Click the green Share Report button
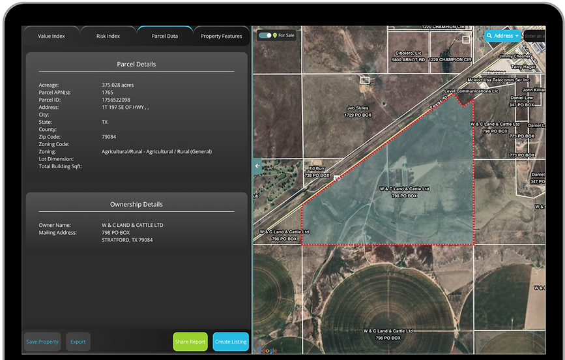This screenshot has width=565, height=360. click(190, 342)
